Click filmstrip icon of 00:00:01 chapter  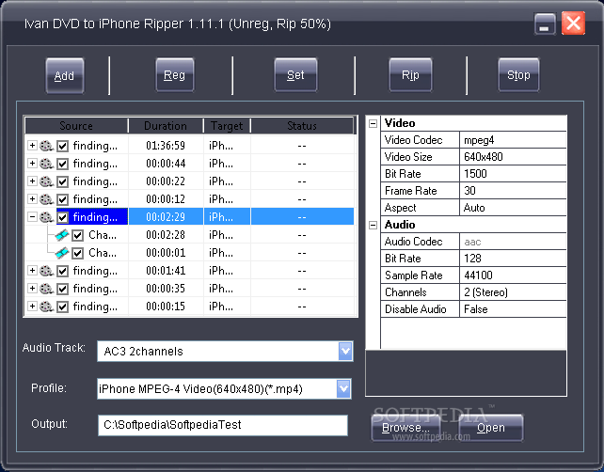click(62, 253)
